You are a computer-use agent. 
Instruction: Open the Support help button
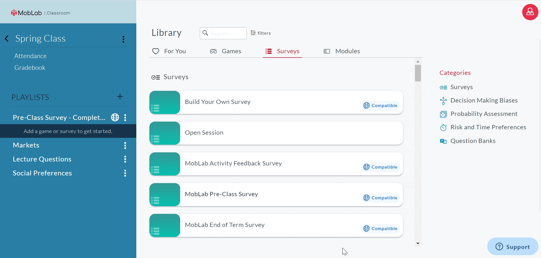[513, 247]
